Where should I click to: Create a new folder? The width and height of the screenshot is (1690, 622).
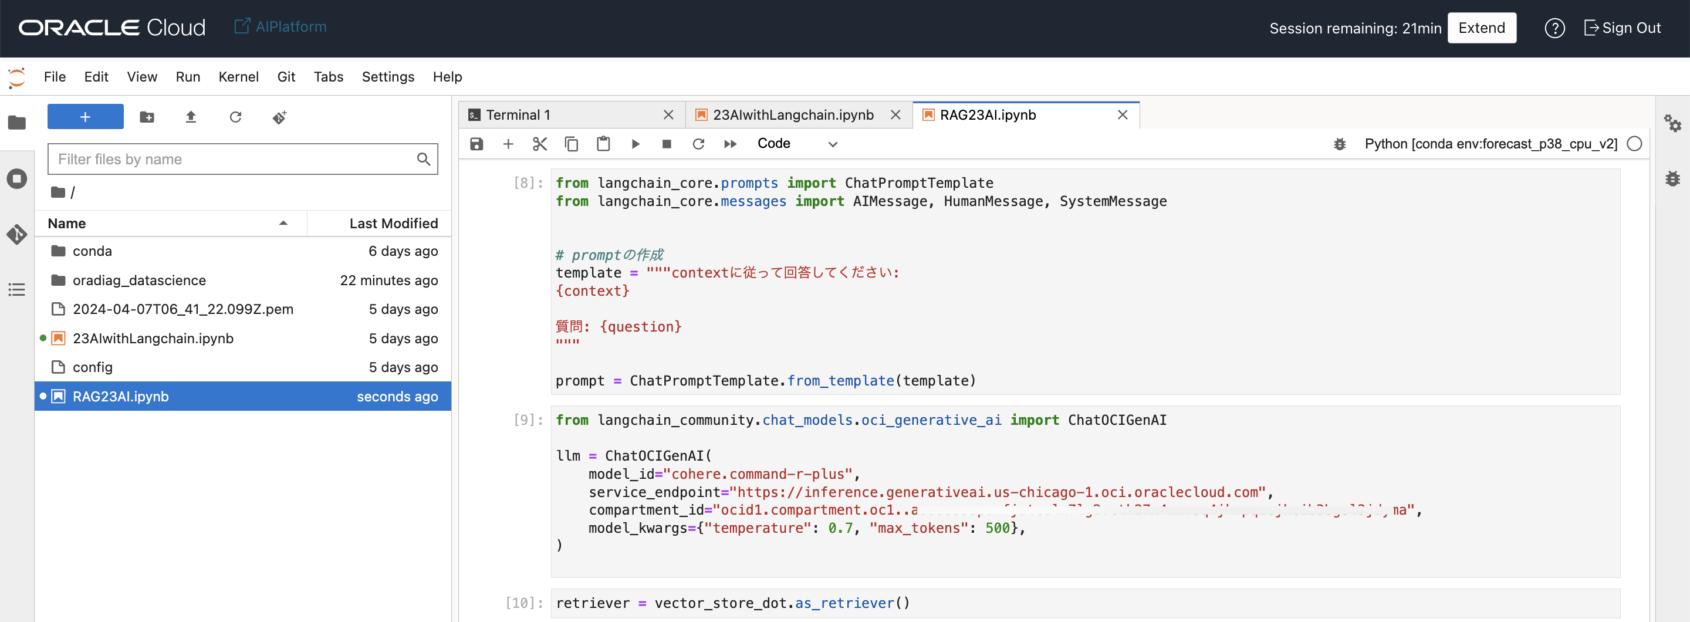tap(147, 117)
